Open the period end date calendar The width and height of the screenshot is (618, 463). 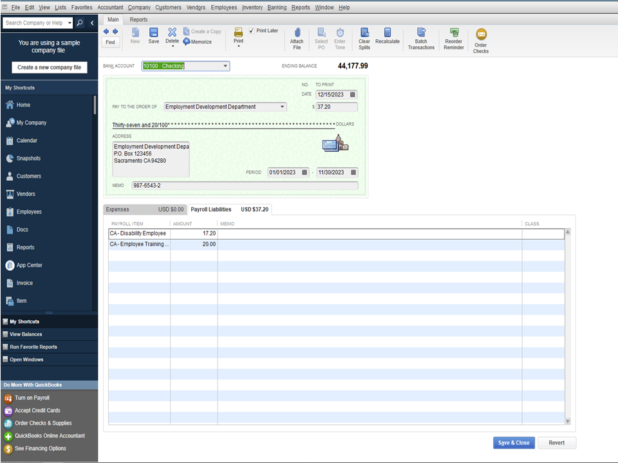point(353,172)
